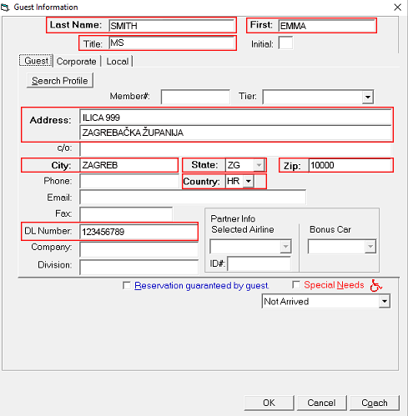This screenshot has height=416, width=408.
Task: Expand the Bonus Car dropdown
Action: pos(370,247)
